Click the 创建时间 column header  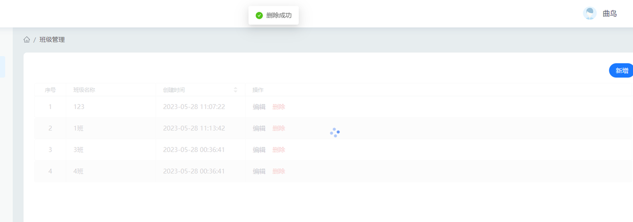[200, 90]
